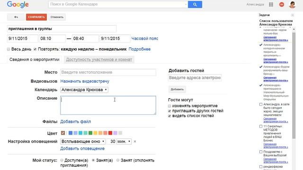Open the red notifications icon
303x170 pixels.
tap(282, 4)
